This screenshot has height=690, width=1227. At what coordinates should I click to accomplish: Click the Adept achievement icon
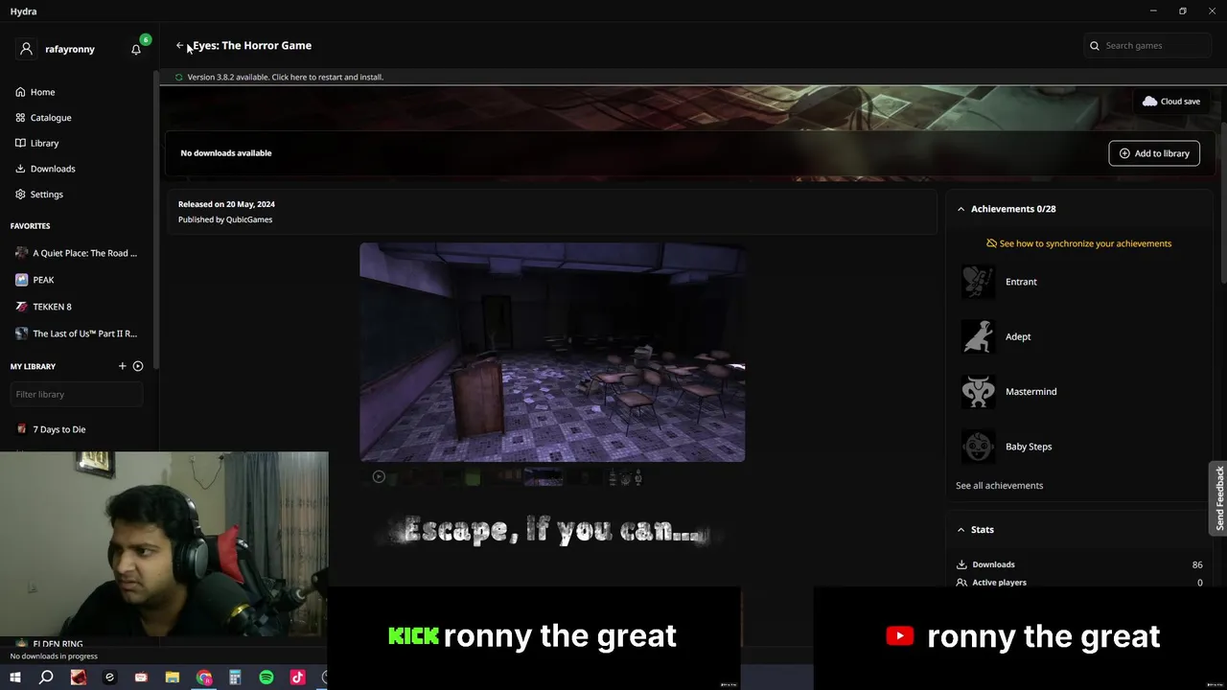(x=978, y=336)
